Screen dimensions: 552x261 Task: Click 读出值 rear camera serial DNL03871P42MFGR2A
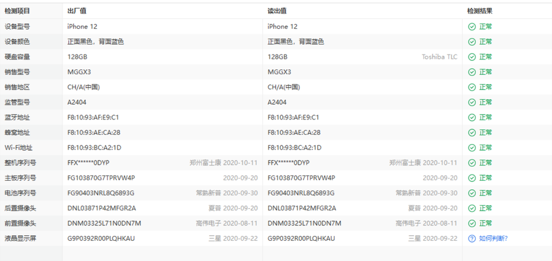[x=302, y=208]
